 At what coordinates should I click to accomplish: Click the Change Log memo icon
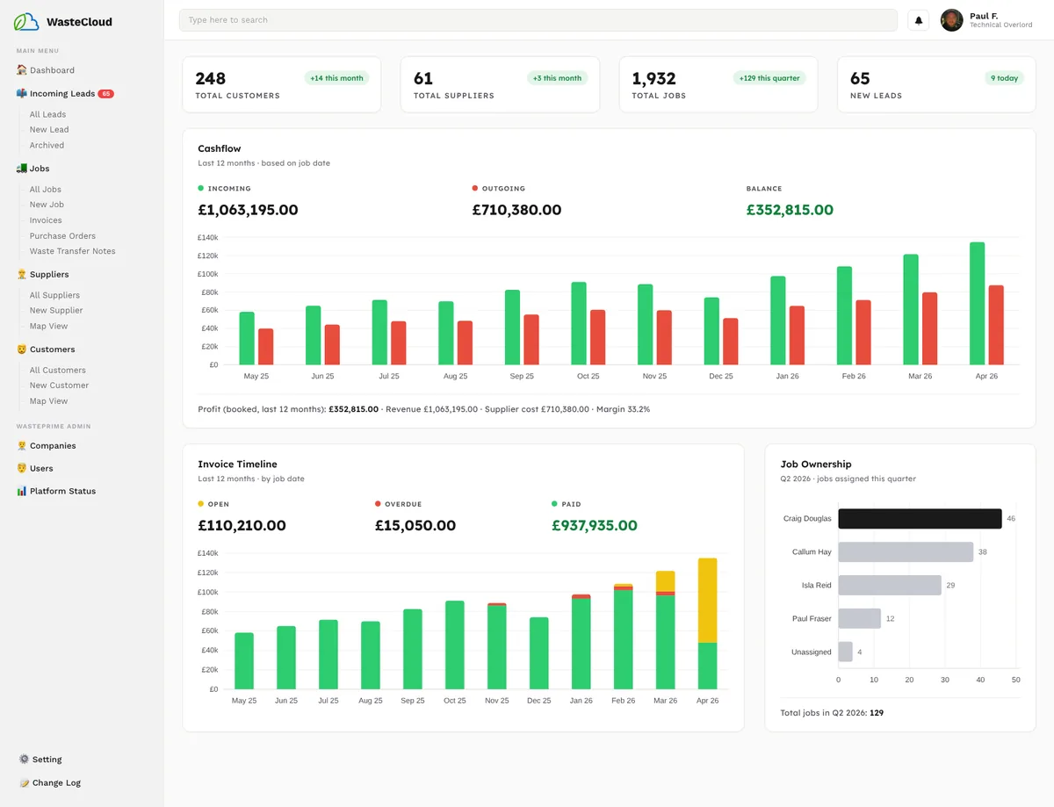tap(24, 782)
